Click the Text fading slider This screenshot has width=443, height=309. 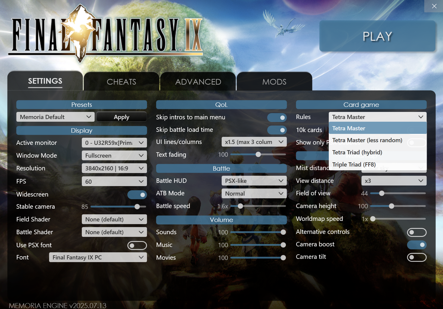pos(258,154)
